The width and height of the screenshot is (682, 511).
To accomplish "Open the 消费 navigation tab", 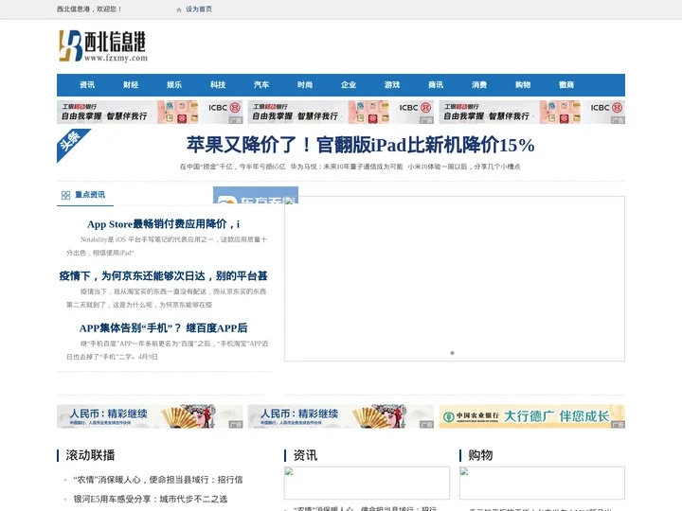I will pyautogui.click(x=479, y=85).
